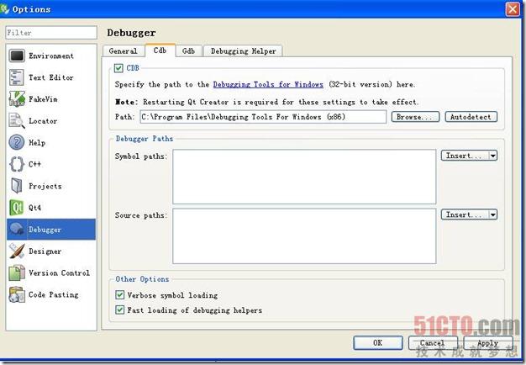This screenshot has width=526, height=365.
Task: Open the FakeVim settings icon
Action: pos(17,99)
